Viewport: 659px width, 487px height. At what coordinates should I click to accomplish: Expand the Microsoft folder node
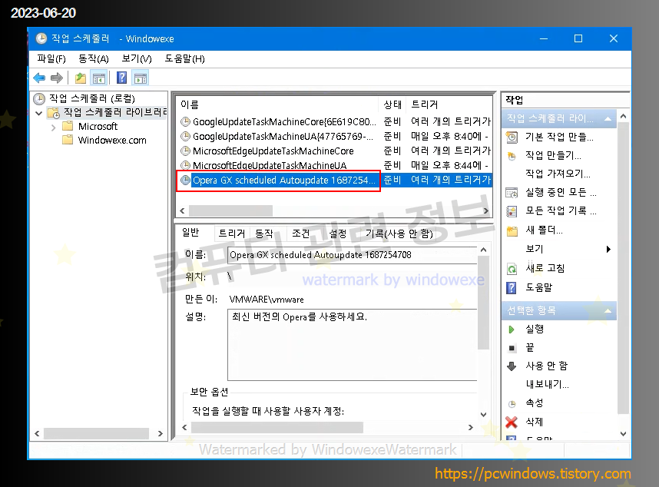(53, 127)
